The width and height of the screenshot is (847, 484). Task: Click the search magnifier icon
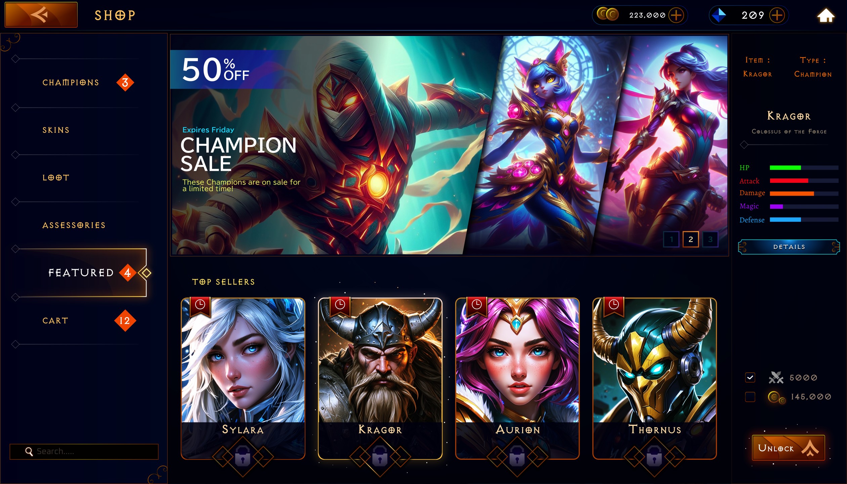point(29,452)
